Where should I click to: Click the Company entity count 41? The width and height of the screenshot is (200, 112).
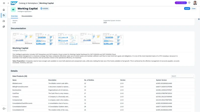click(85, 97)
